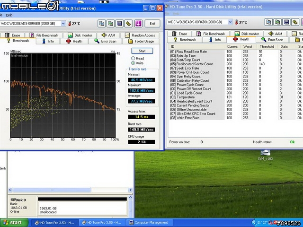Select Write Error Rate row

(236, 118)
